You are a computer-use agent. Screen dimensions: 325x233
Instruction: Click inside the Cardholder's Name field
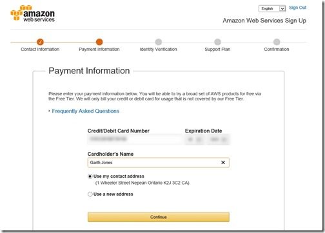tap(159, 162)
